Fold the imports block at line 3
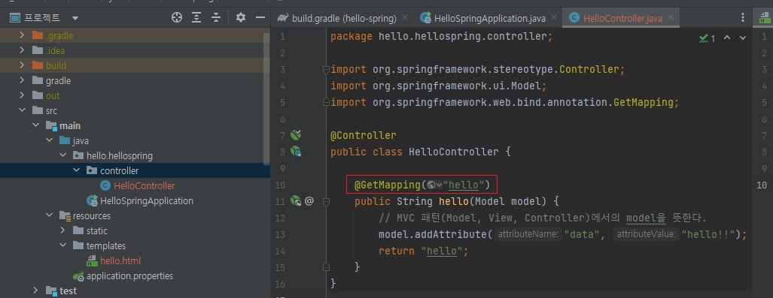The width and height of the screenshot is (773, 298). click(325, 69)
